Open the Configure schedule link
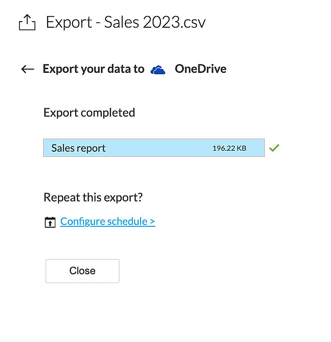Screen dimensions: 331x342 (107, 221)
